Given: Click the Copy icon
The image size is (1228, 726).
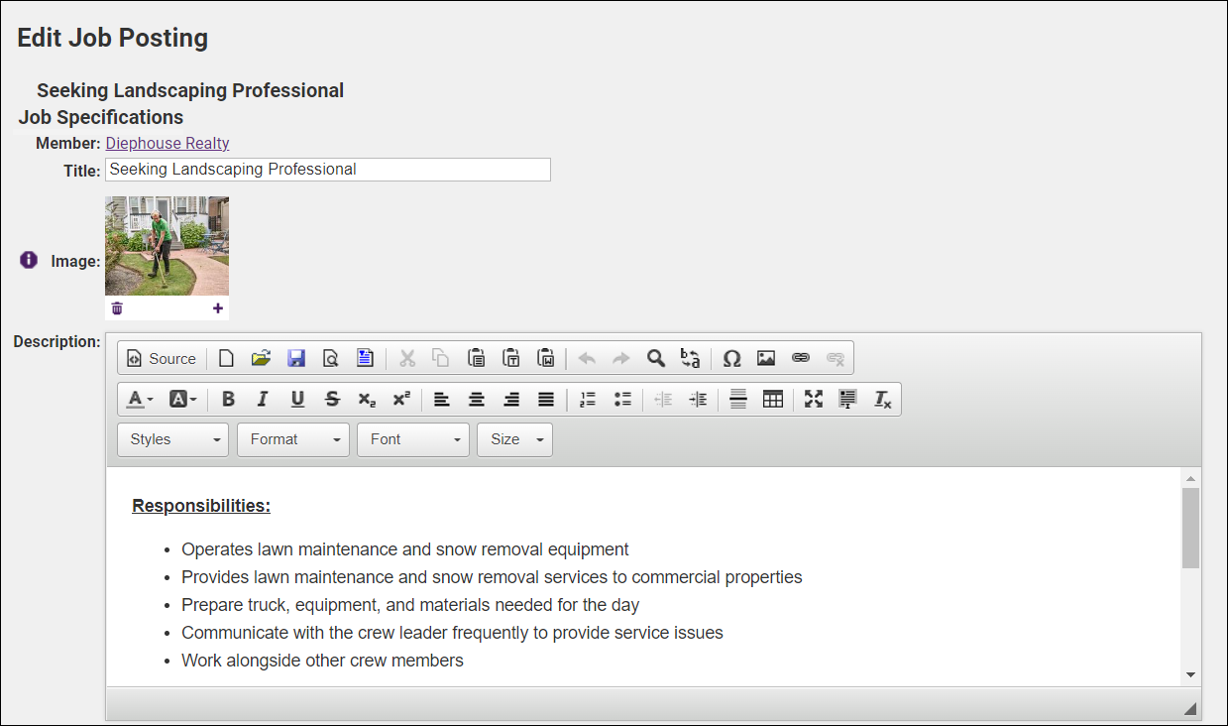Looking at the screenshot, I should pos(441,359).
